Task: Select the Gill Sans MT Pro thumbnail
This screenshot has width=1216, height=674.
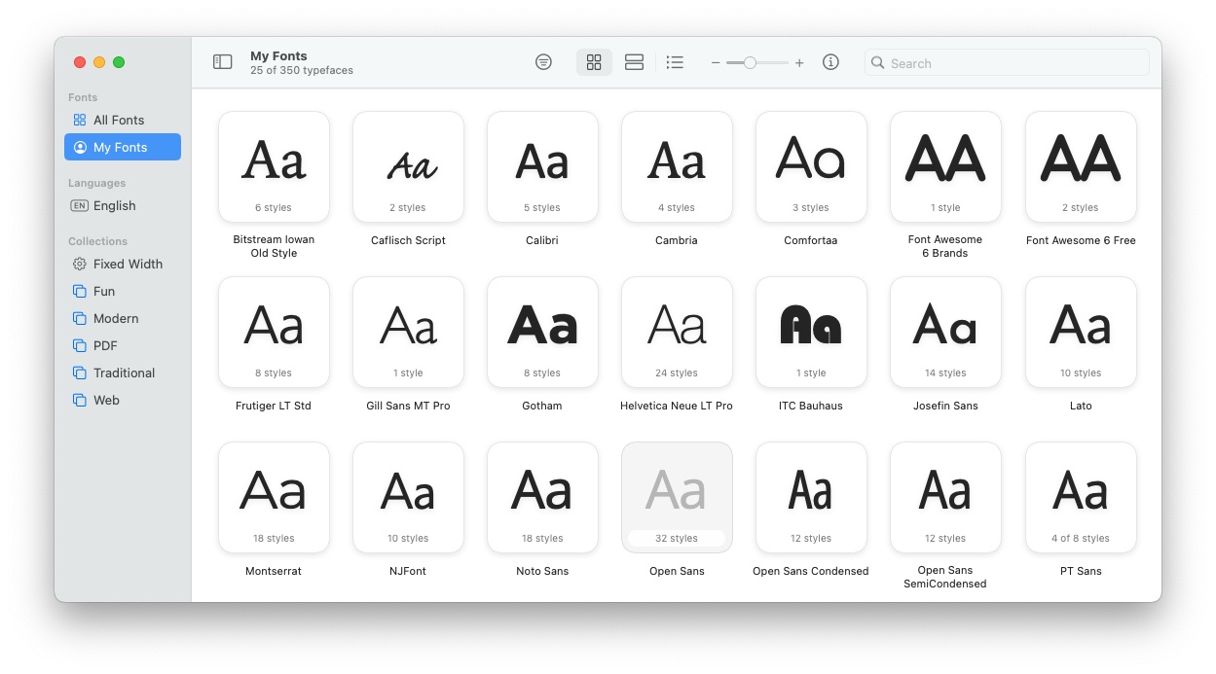Action: 408,332
